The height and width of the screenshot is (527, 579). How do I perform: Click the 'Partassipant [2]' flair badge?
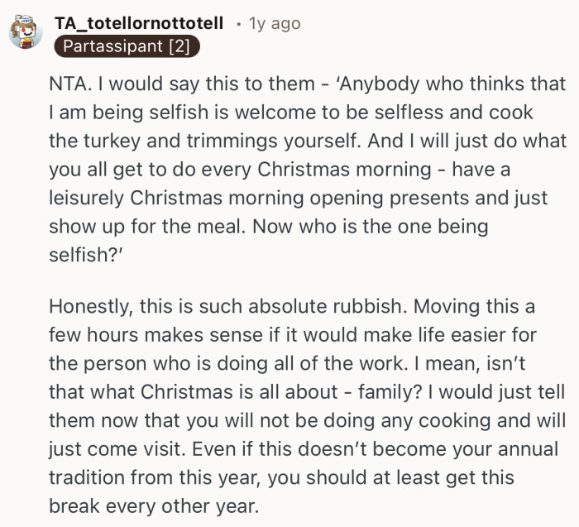pos(127,47)
